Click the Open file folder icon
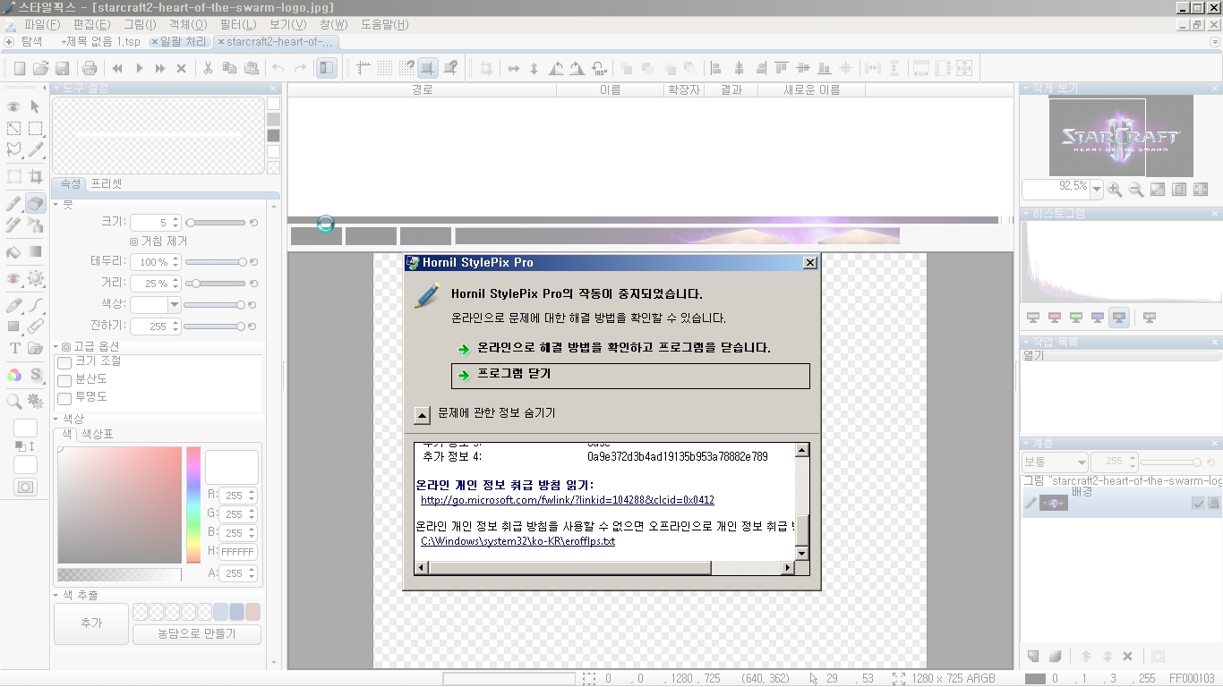Screen dimensions: 1223x687 point(41,68)
